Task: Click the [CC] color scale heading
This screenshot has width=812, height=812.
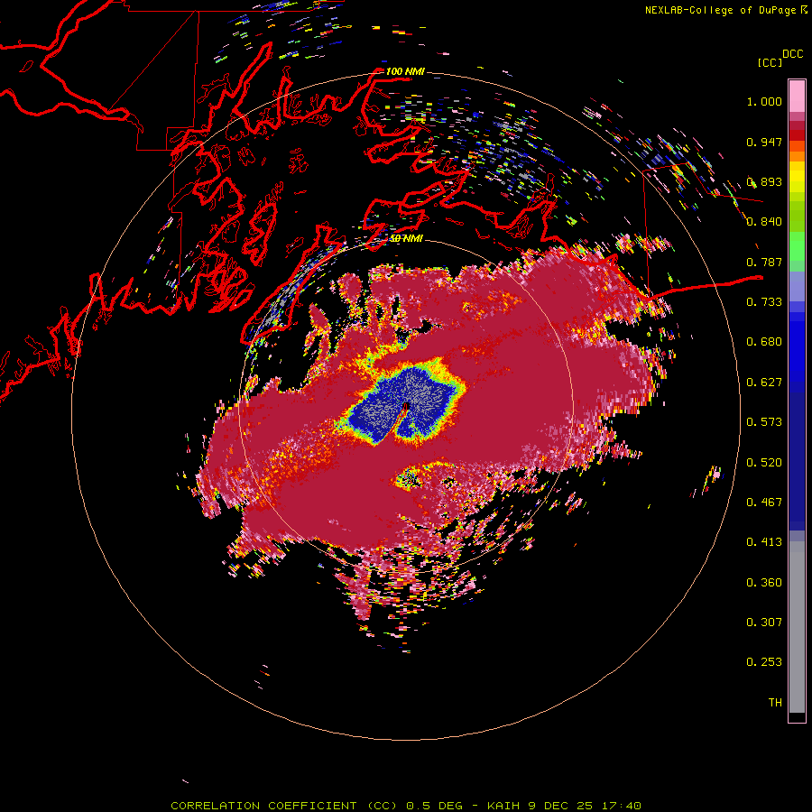Action: [x=770, y=62]
